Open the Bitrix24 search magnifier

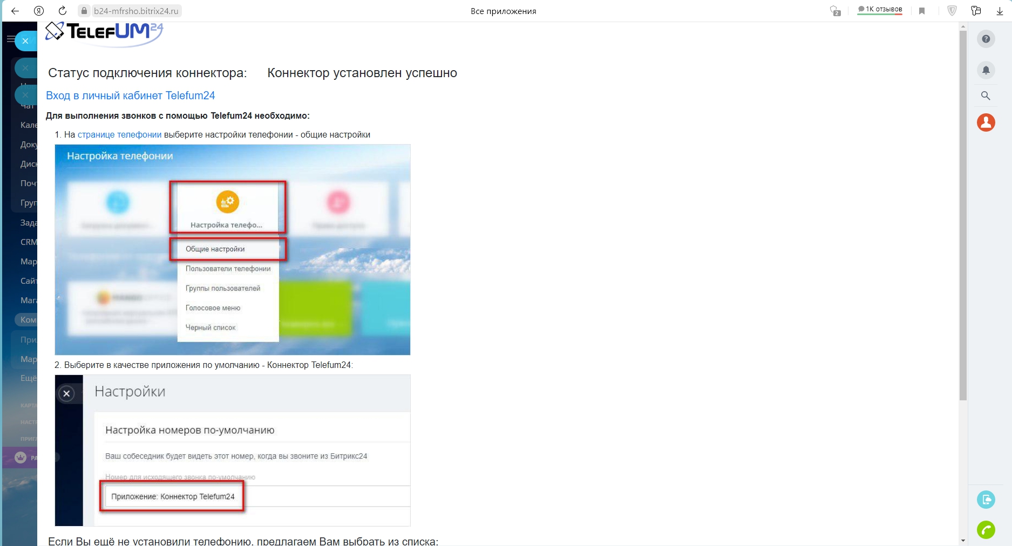[986, 95]
